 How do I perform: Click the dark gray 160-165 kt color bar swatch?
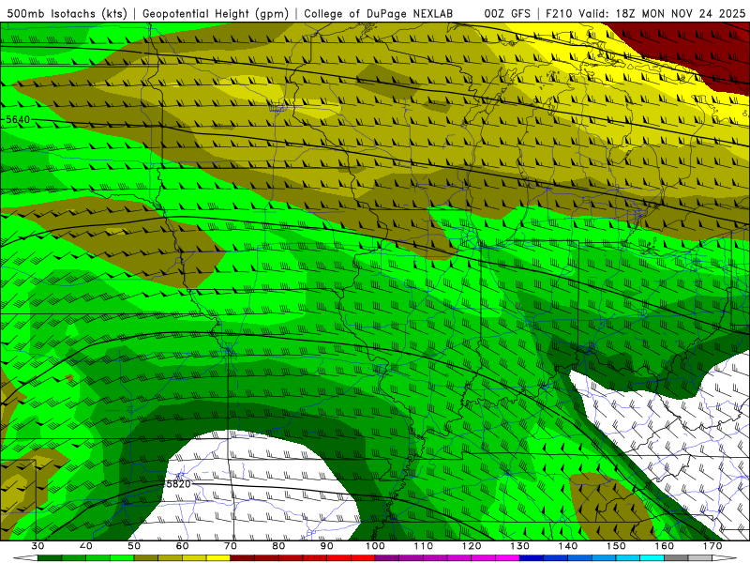tap(676, 558)
